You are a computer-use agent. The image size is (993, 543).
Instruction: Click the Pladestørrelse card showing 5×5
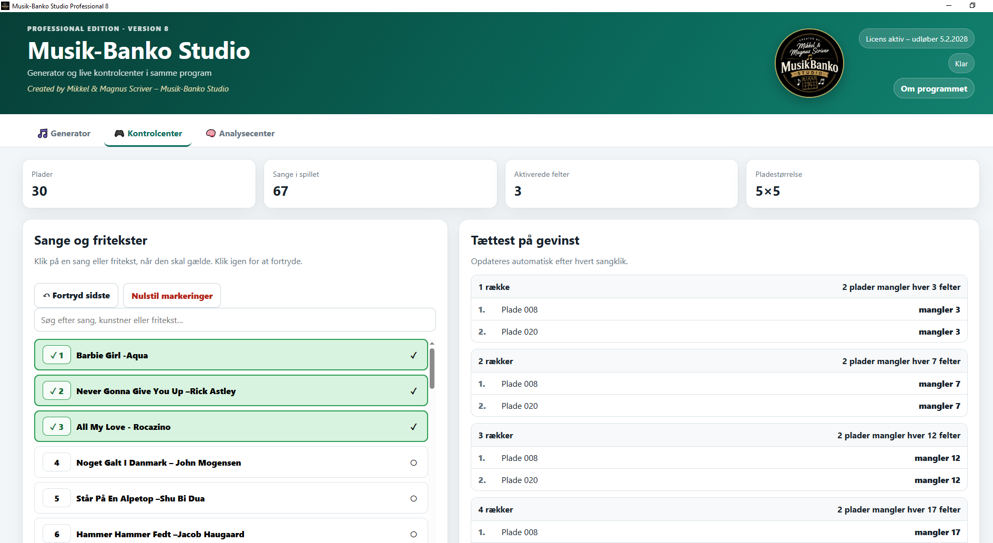[x=863, y=184]
